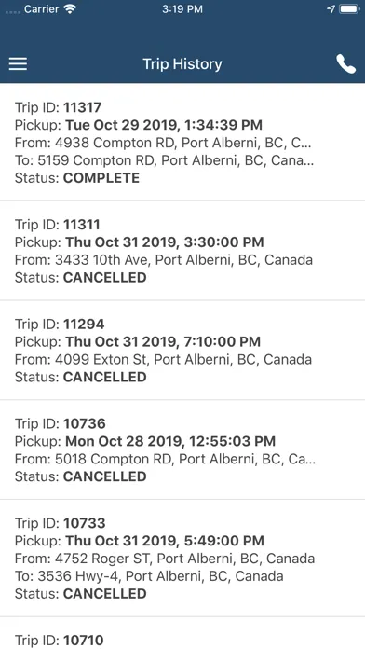This screenshot has width=365, height=649.
Task: Open trip 11294 from Exton St
Action: pyautogui.click(x=182, y=351)
